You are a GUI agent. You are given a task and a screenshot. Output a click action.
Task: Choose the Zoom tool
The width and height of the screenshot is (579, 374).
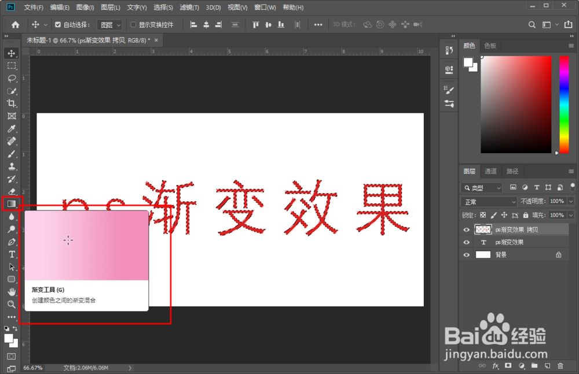pos(12,305)
